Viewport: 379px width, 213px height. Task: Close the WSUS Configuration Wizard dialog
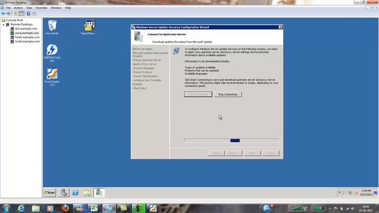tap(280, 27)
